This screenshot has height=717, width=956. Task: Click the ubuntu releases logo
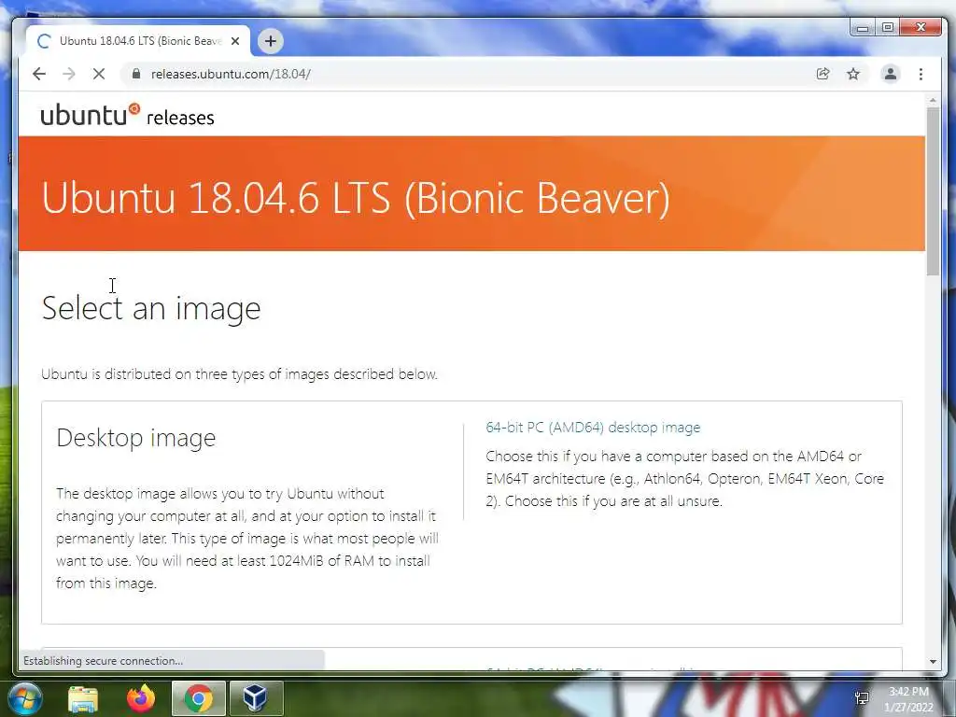(x=127, y=115)
